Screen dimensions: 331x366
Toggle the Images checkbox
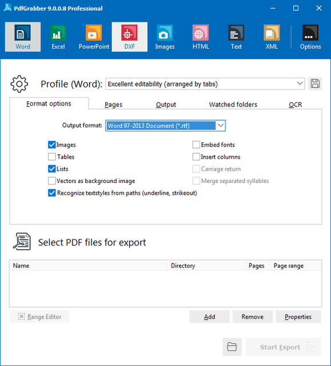click(52, 145)
